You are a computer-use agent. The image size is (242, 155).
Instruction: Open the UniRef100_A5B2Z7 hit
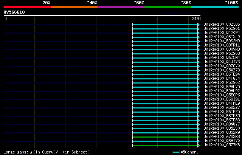[x=222, y=108]
